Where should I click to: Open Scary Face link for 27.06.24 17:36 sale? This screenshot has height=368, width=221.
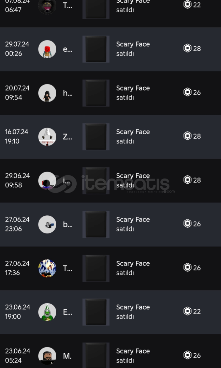point(133,263)
